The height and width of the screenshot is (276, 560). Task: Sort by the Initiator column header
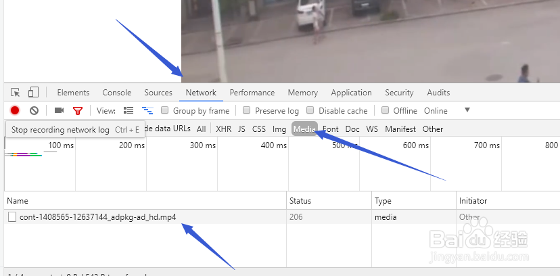coord(508,201)
